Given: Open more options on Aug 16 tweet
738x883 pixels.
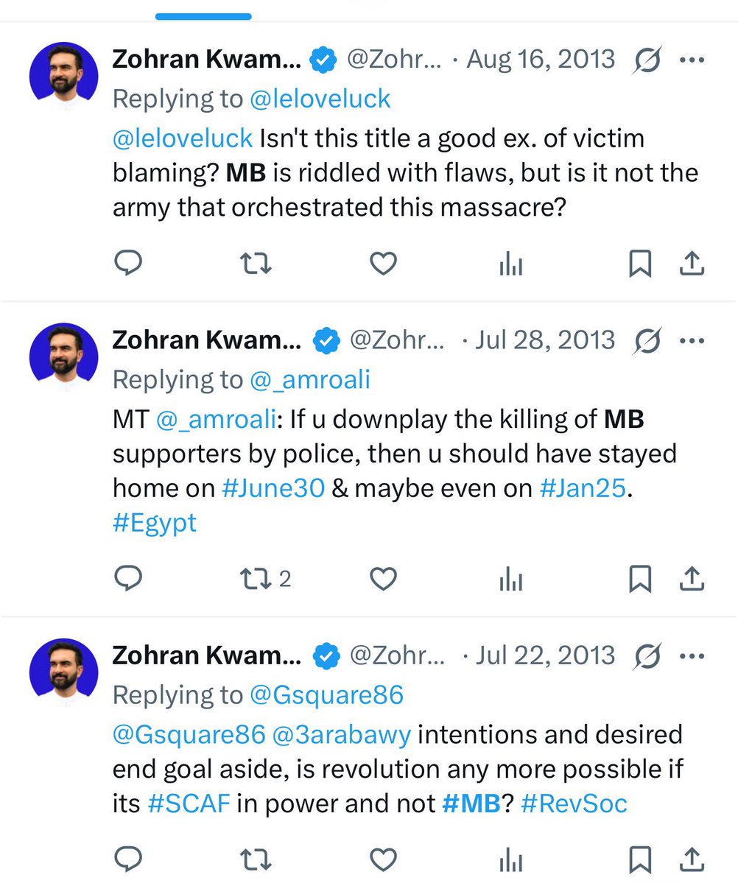Looking at the screenshot, I should point(692,59).
